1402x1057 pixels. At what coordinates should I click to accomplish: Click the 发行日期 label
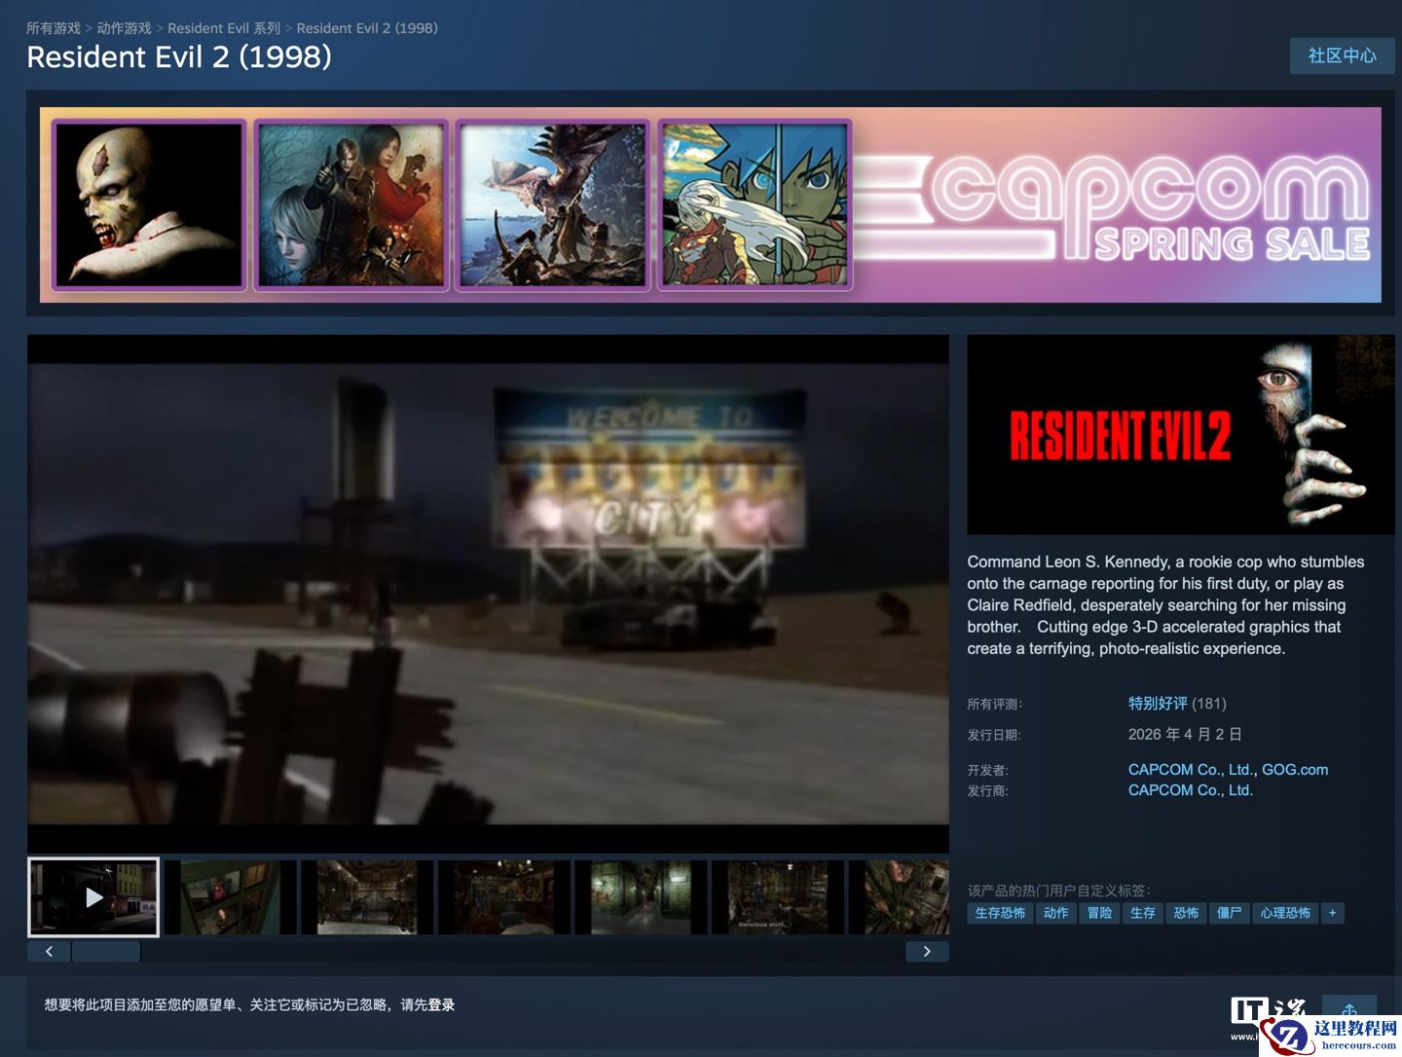(994, 735)
